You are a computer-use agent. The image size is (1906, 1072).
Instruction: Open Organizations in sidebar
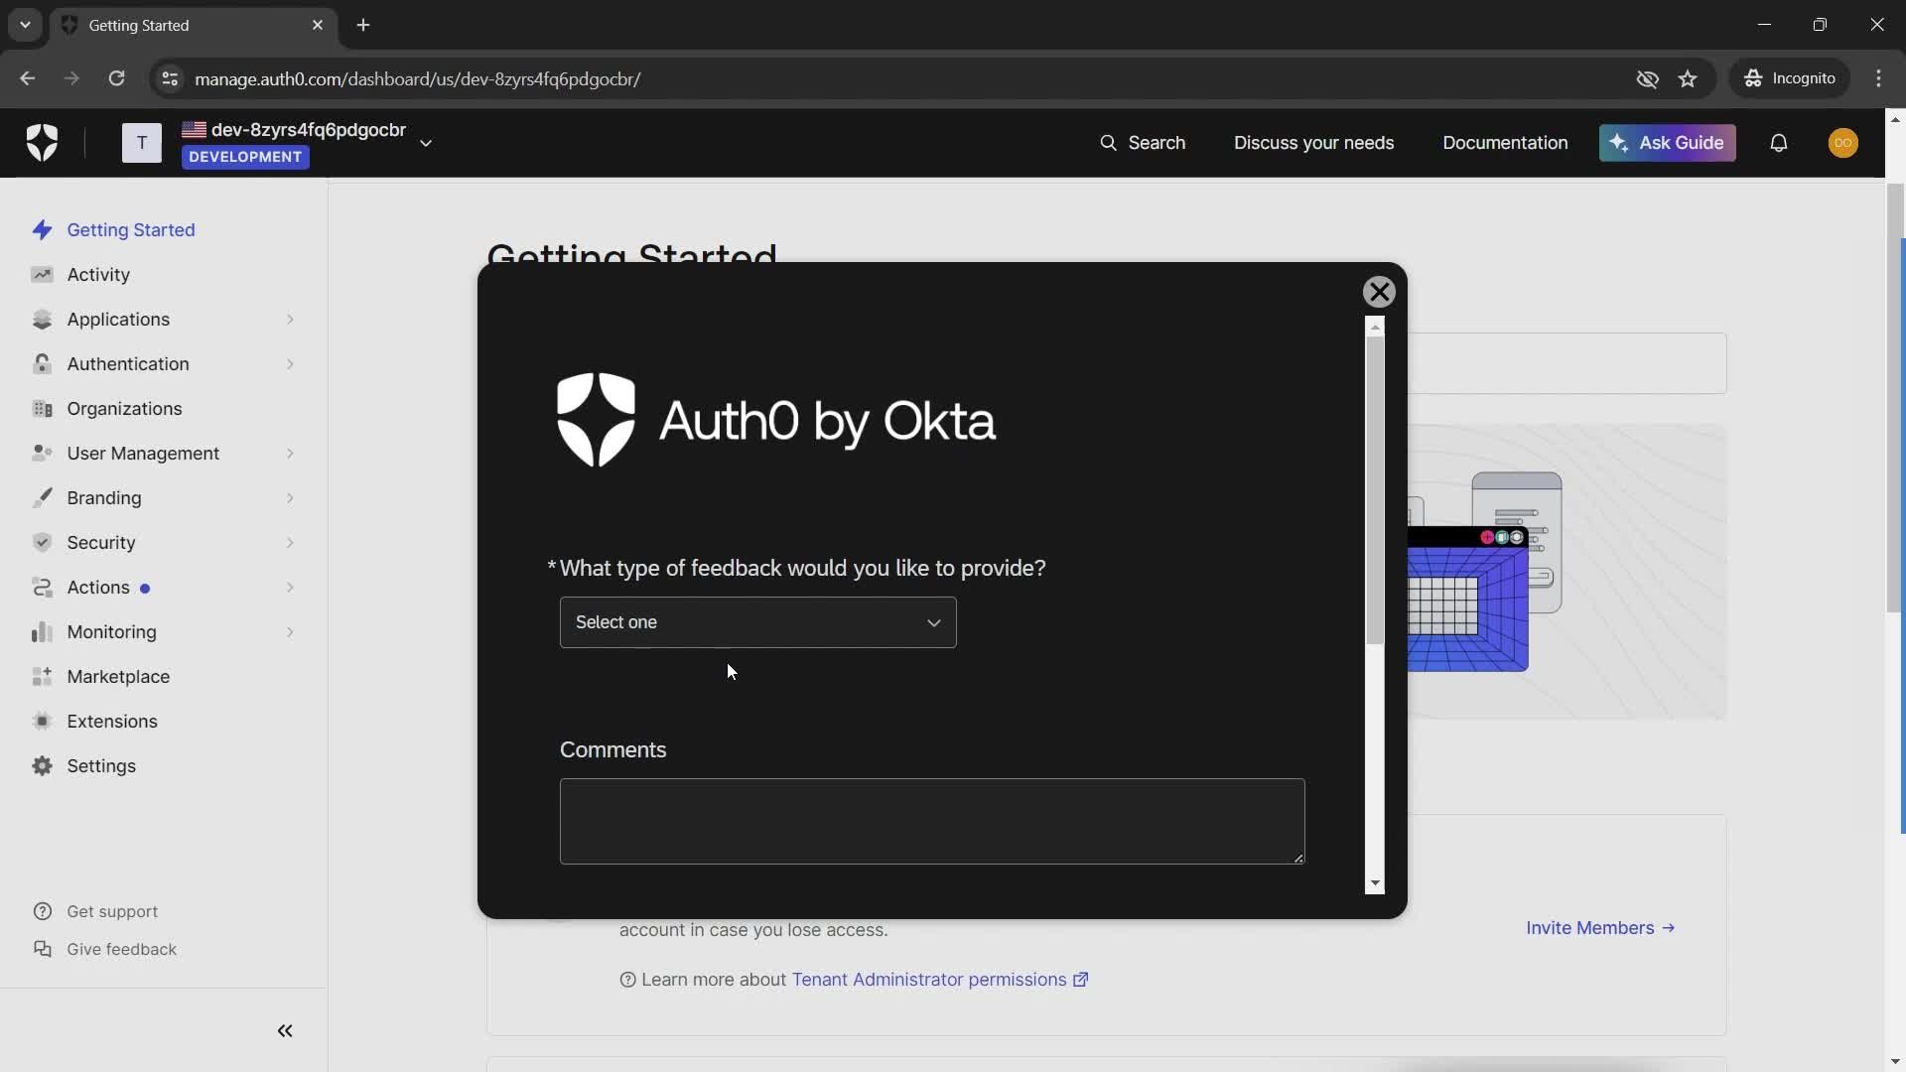pos(124,409)
